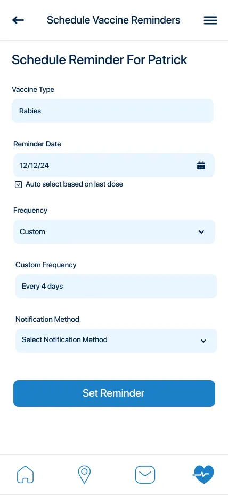
Task: Edit the 'Every 4 days' custom frequency field
Action: (x=116, y=287)
